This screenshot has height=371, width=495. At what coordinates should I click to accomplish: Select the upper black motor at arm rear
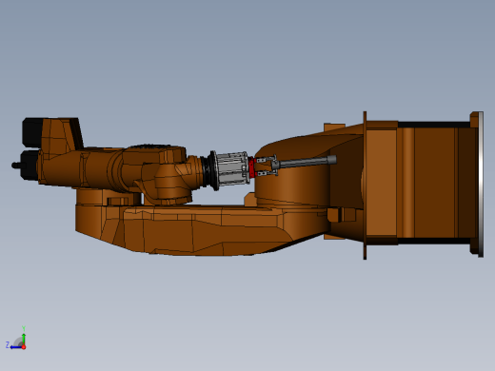[31, 132]
